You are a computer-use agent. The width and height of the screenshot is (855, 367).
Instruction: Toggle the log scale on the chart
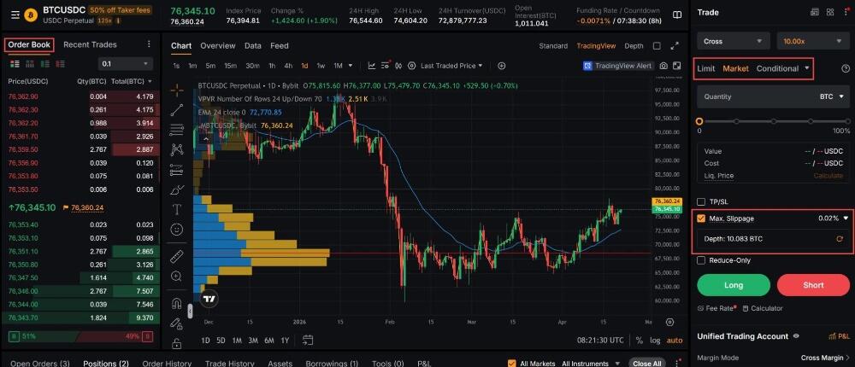pyautogui.click(x=655, y=341)
